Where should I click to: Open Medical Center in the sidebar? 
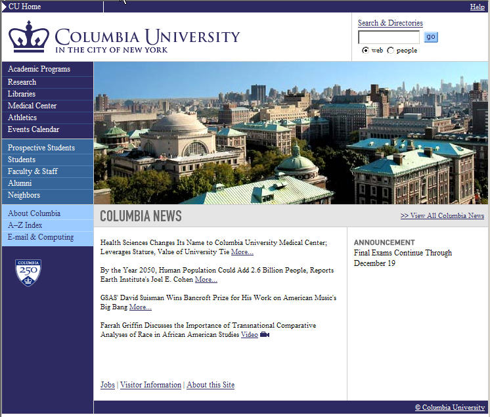(32, 106)
